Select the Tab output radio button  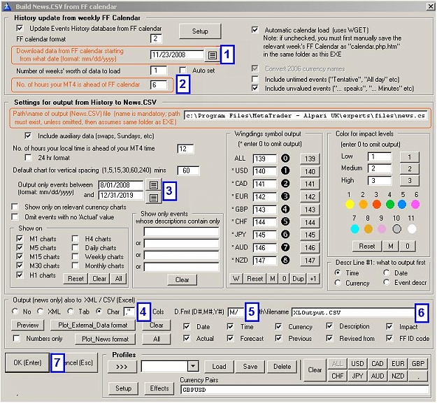tap(71, 312)
